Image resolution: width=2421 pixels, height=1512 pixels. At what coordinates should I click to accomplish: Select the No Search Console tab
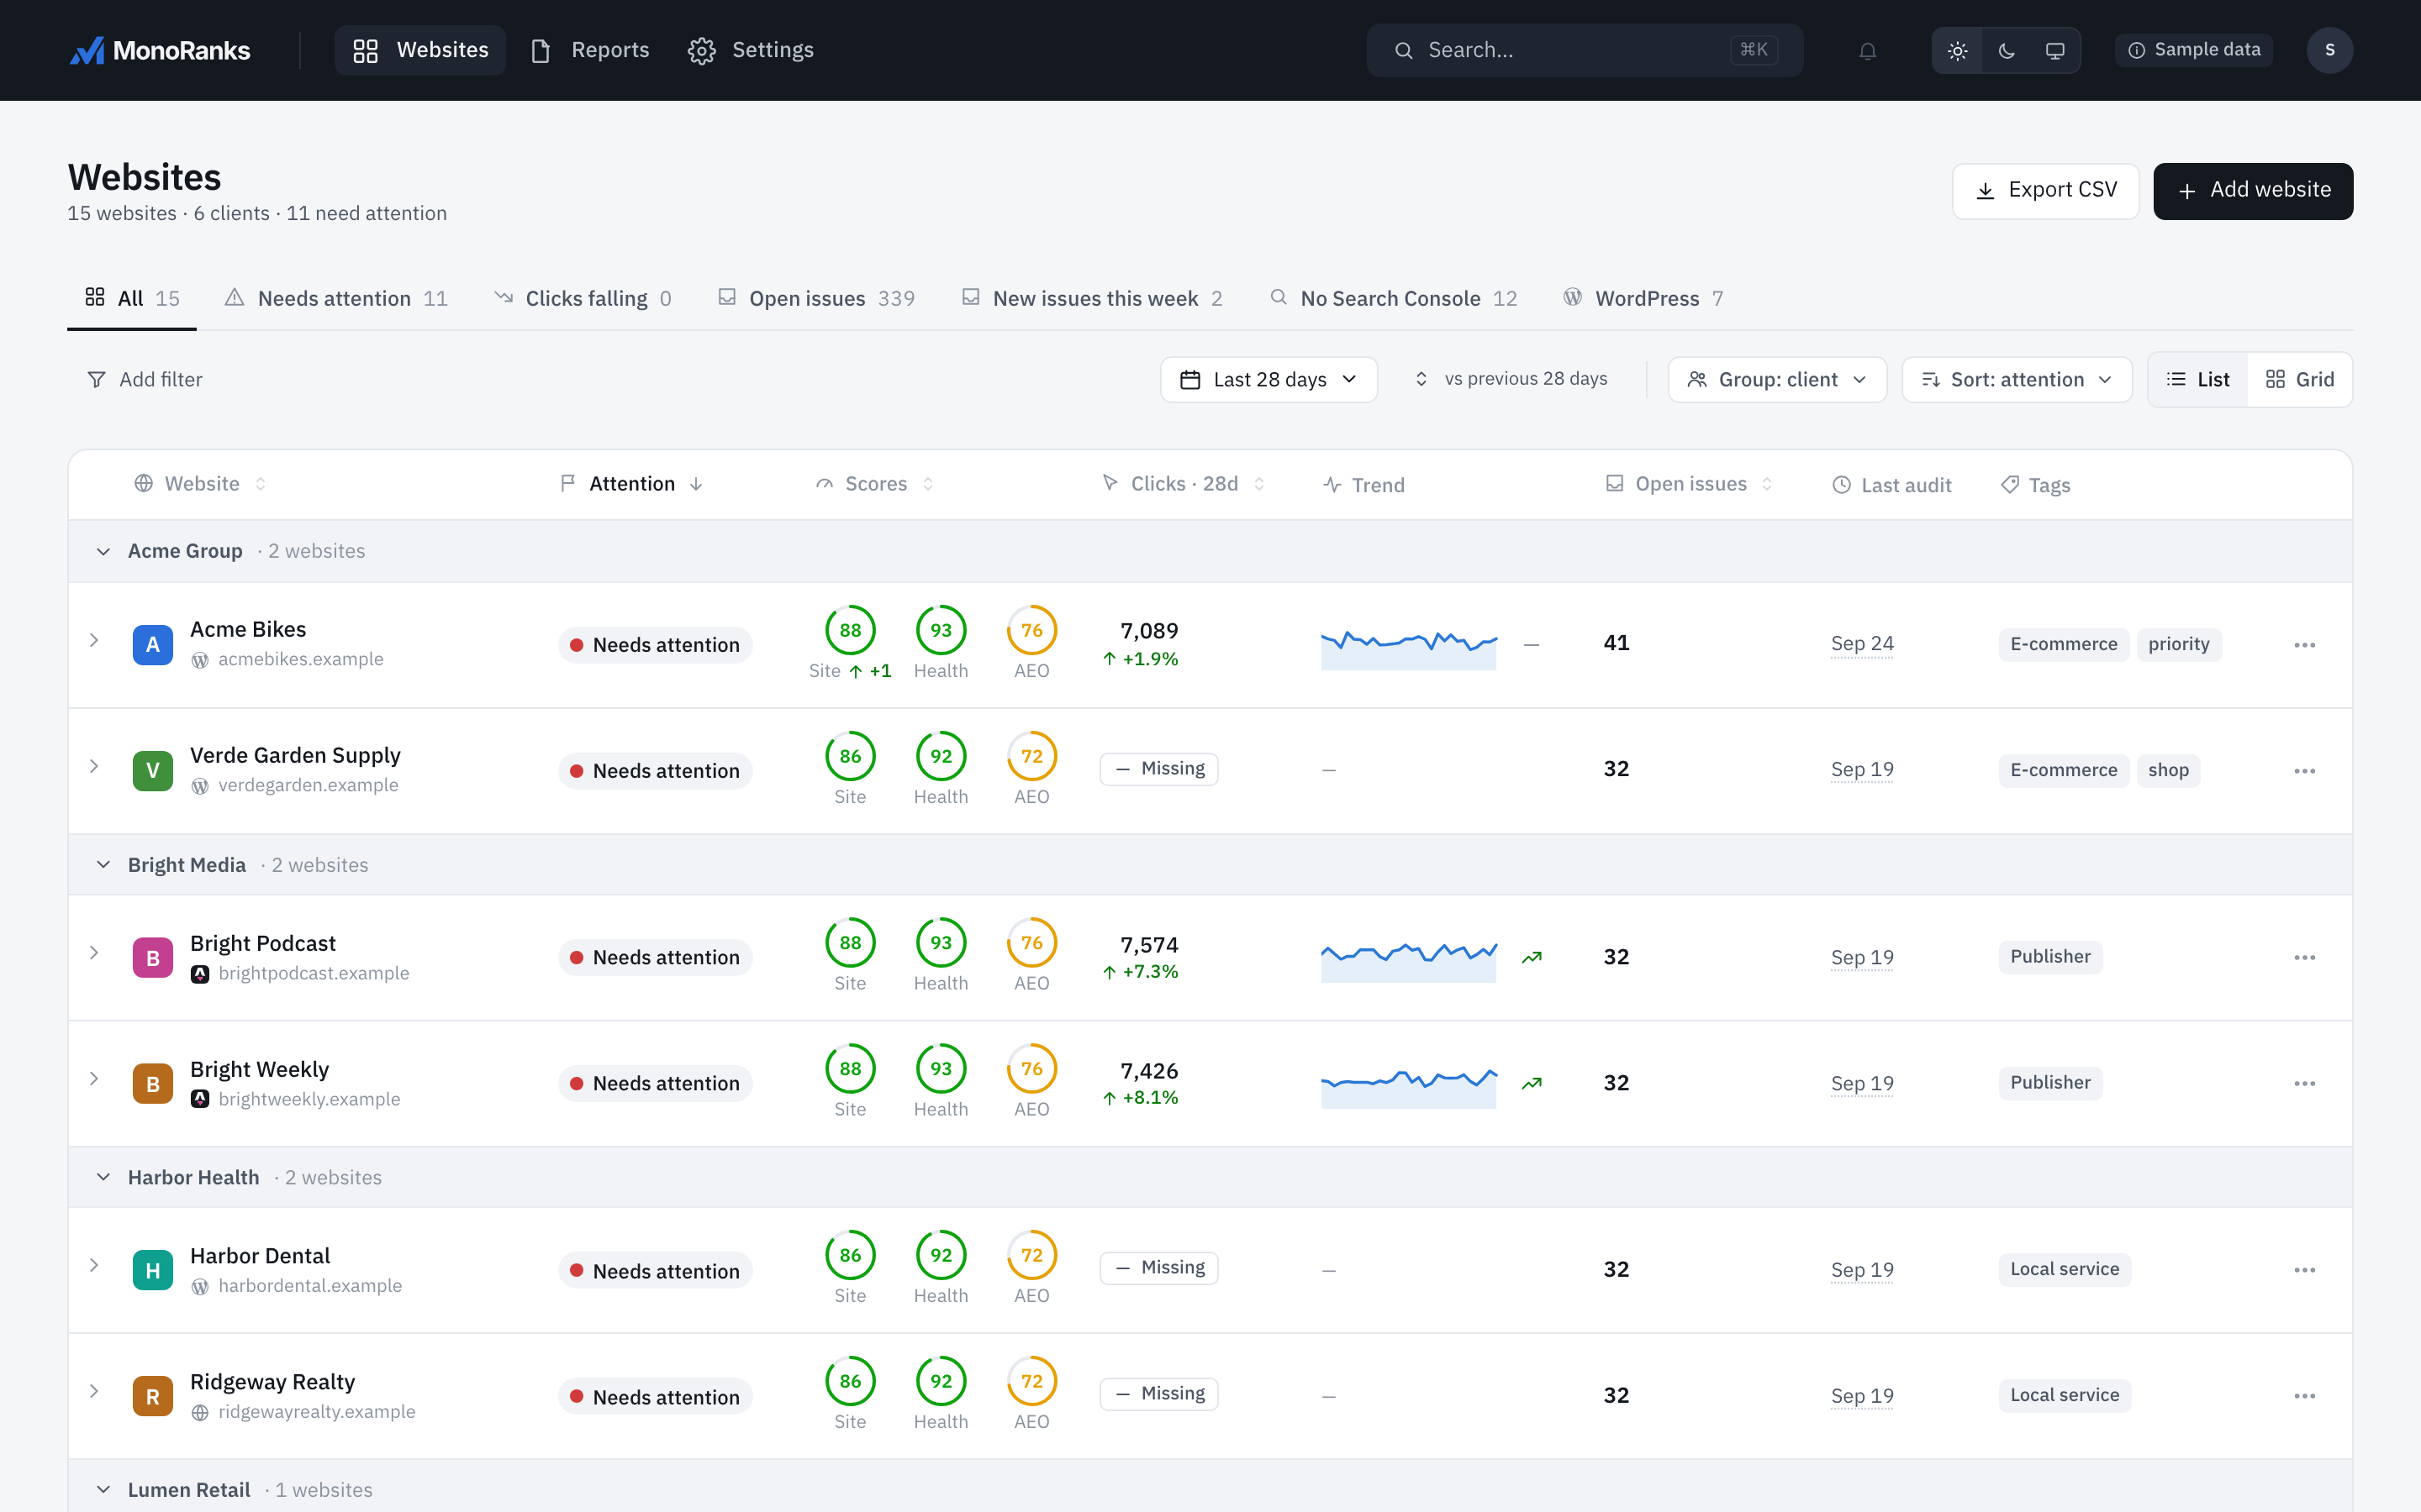1393,298
